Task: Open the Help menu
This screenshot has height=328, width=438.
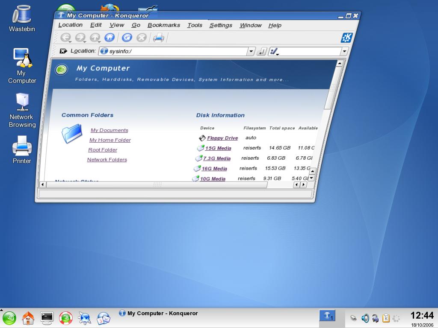Action: [x=275, y=25]
